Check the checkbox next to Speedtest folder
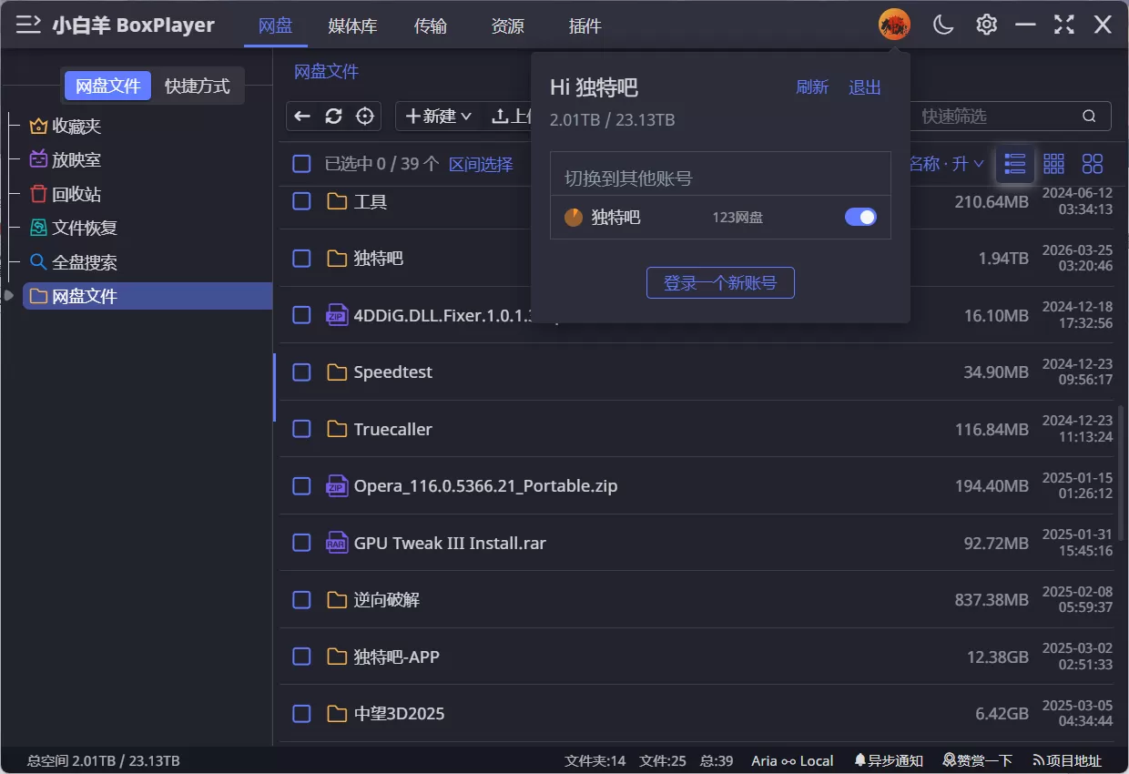 301,372
